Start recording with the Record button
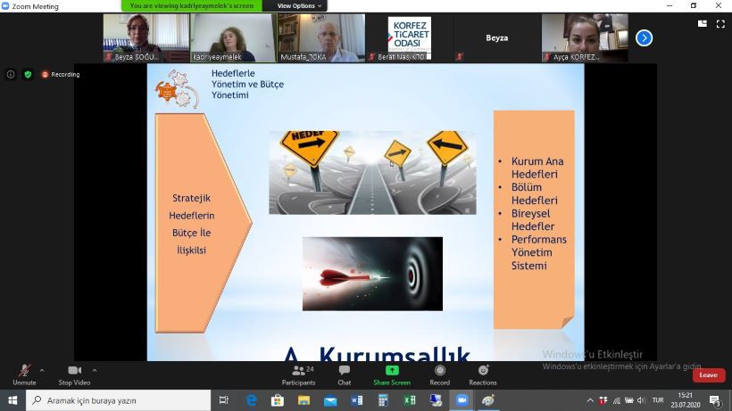Screen dimensions: 732x411 tap(440, 375)
